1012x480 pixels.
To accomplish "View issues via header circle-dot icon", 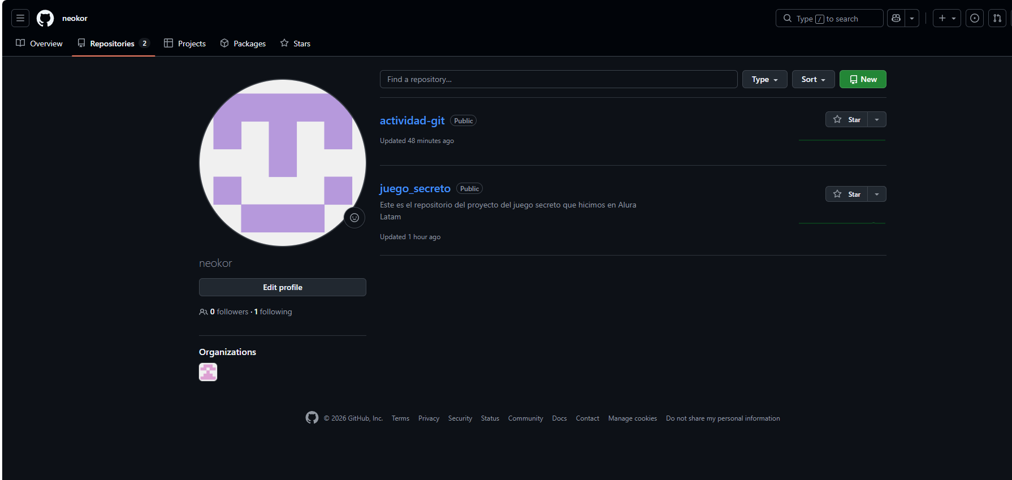I will point(975,18).
